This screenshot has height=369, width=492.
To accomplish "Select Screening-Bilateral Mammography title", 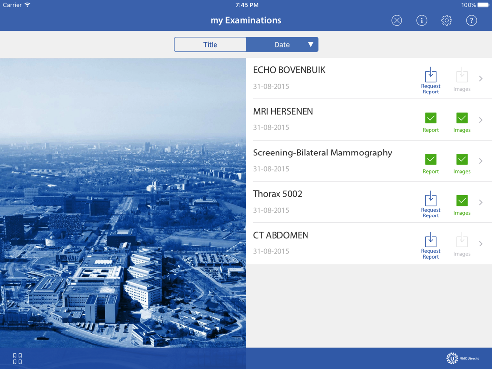I will (323, 153).
